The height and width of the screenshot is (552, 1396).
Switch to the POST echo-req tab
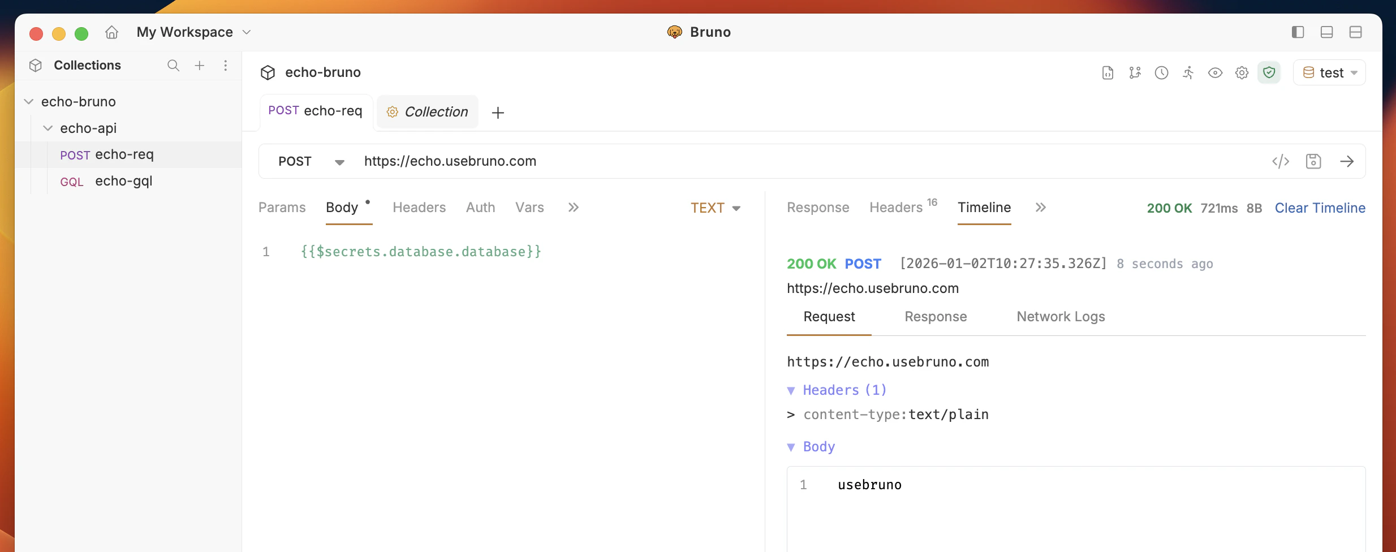[316, 111]
